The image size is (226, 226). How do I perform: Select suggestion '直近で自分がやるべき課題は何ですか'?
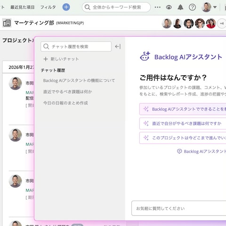coord(183,123)
